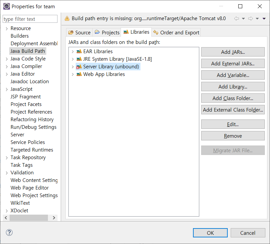The image size is (270, 244).
Task: Open Service Policies page
Action: [x=28, y=142]
